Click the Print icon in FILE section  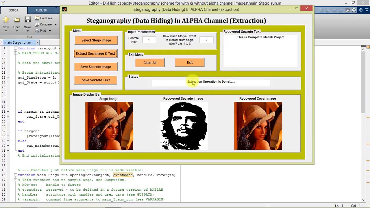(37, 31)
